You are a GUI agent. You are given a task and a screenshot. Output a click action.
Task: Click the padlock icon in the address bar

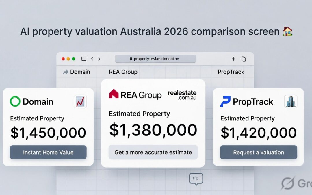(131, 59)
